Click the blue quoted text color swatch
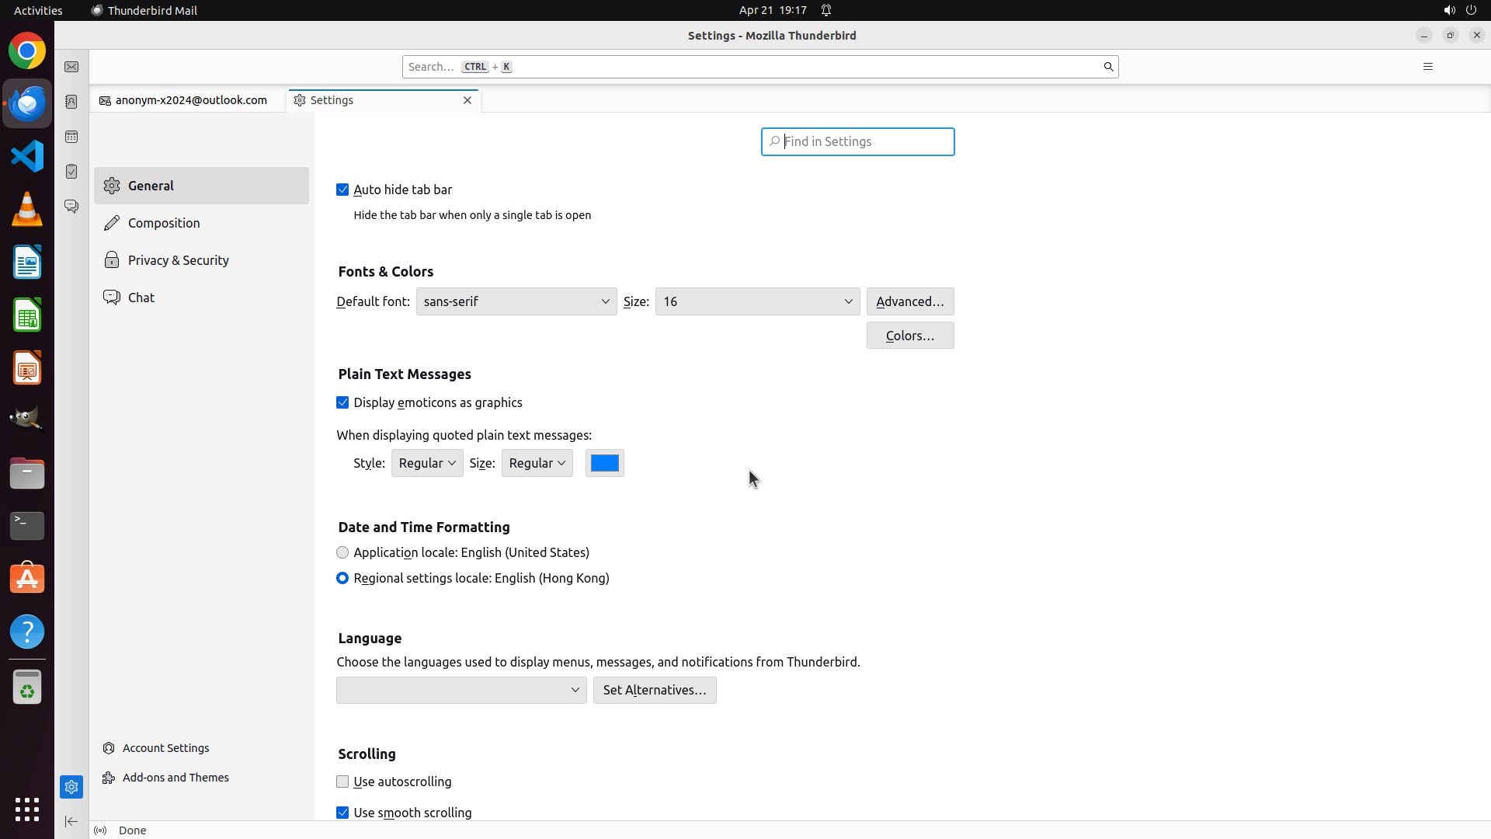Viewport: 1491px width, 839px height. pyautogui.click(x=604, y=463)
